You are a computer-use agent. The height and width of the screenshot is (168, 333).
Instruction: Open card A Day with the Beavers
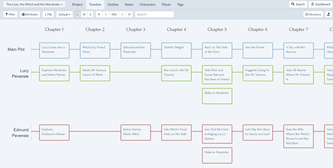click(299, 50)
